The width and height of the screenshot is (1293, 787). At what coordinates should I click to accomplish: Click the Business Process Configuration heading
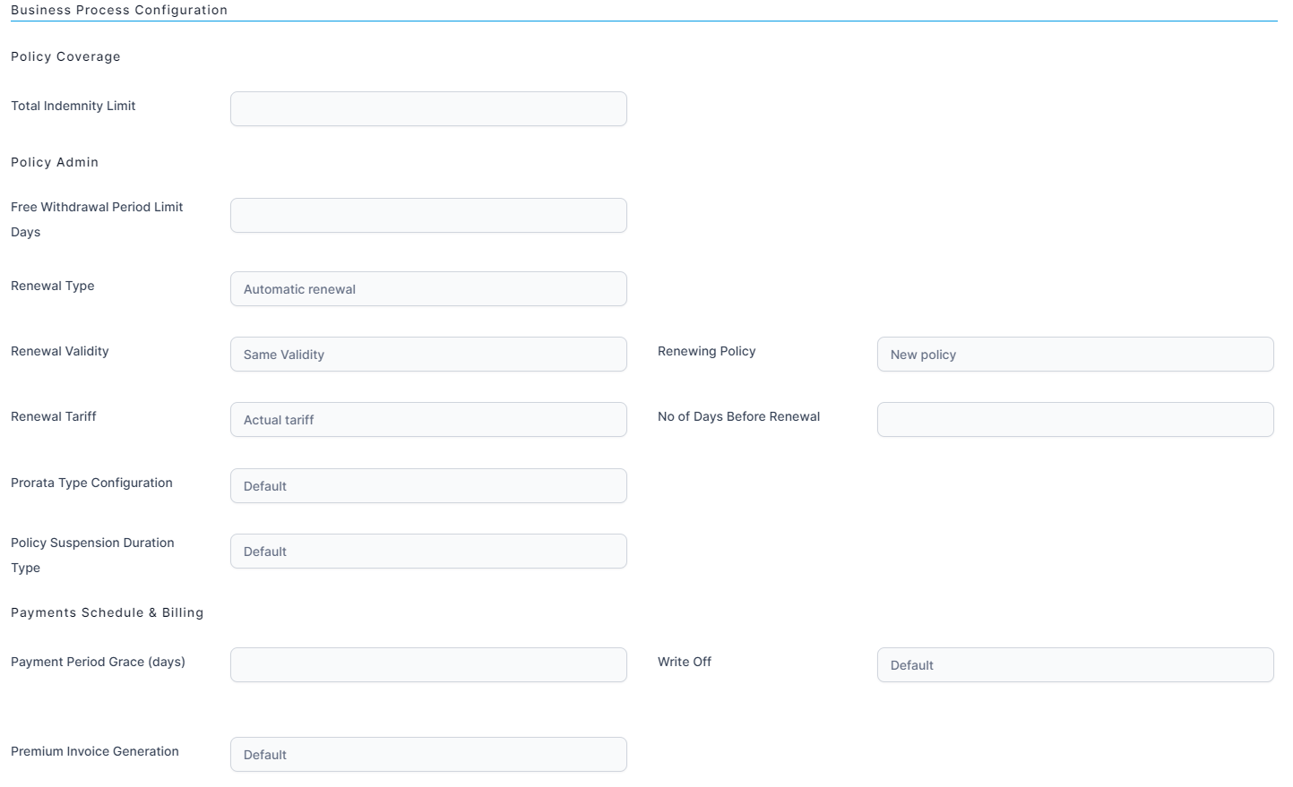coord(119,10)
